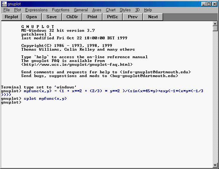Click the bug-gnuplot@dartmouth.edu address

point(144,76)
